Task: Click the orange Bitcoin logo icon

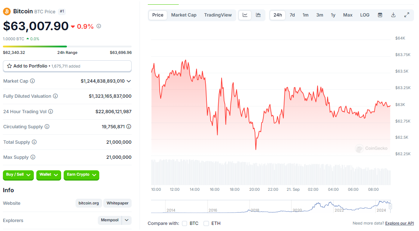Action: (x=7, y=11)
